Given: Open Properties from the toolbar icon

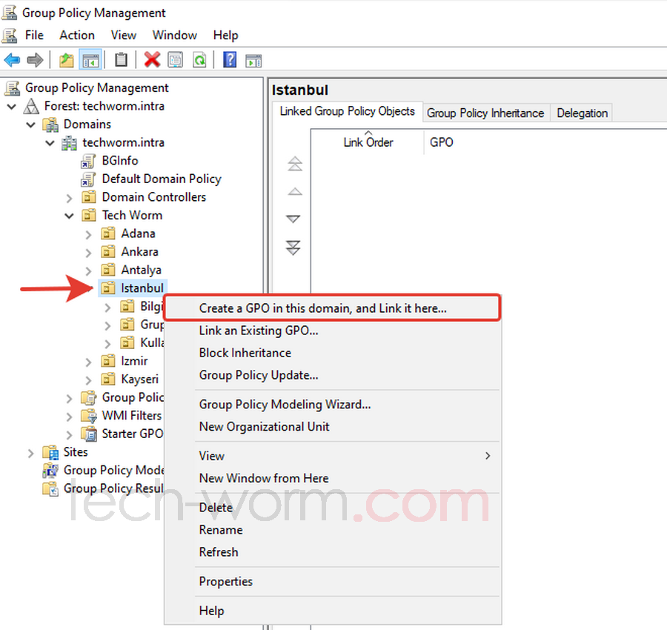Looking at the screenshot, I should click(x=175, y=60).
